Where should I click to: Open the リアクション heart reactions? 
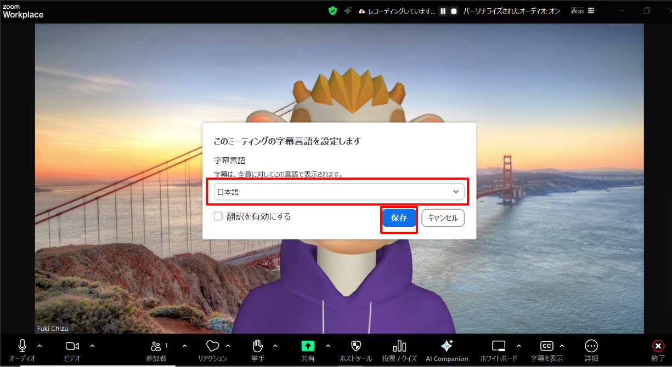(x=213, y=346)
